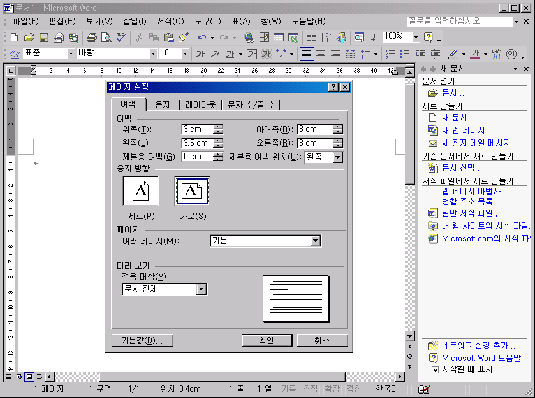Select the 가로(S) landscape orientation
The height and width of the screenshot is (398, 535).
click(x=192, y=191)
